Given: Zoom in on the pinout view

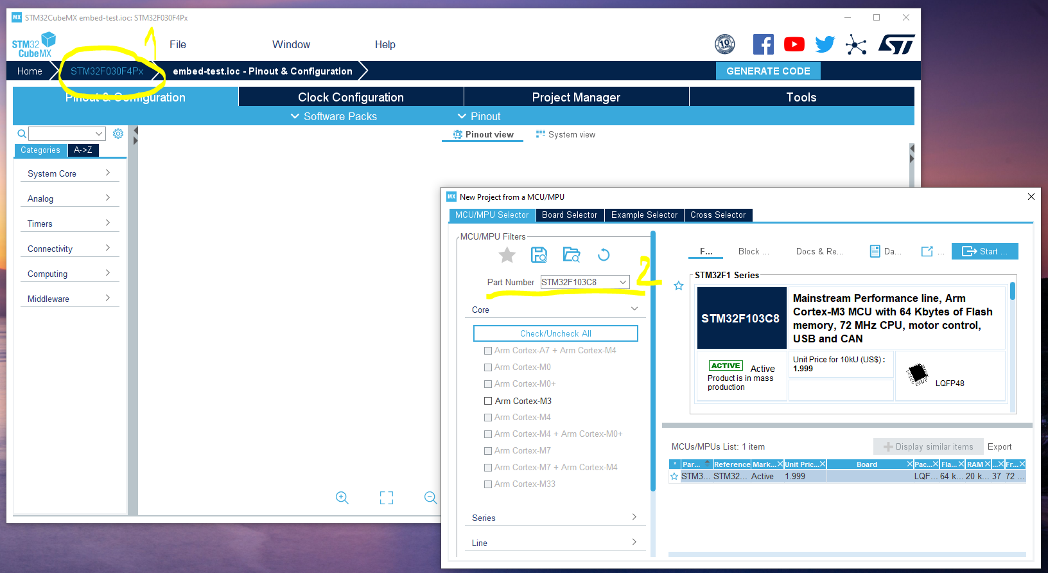Looking at the screenshot, I should click(342, 498).
